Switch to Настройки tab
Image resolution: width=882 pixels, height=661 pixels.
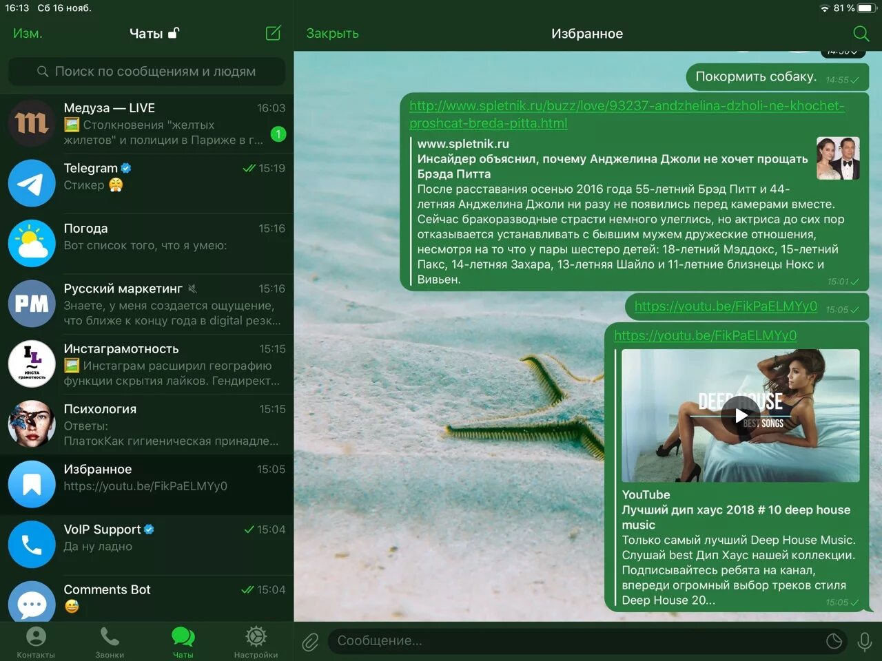tap(256, 642)
